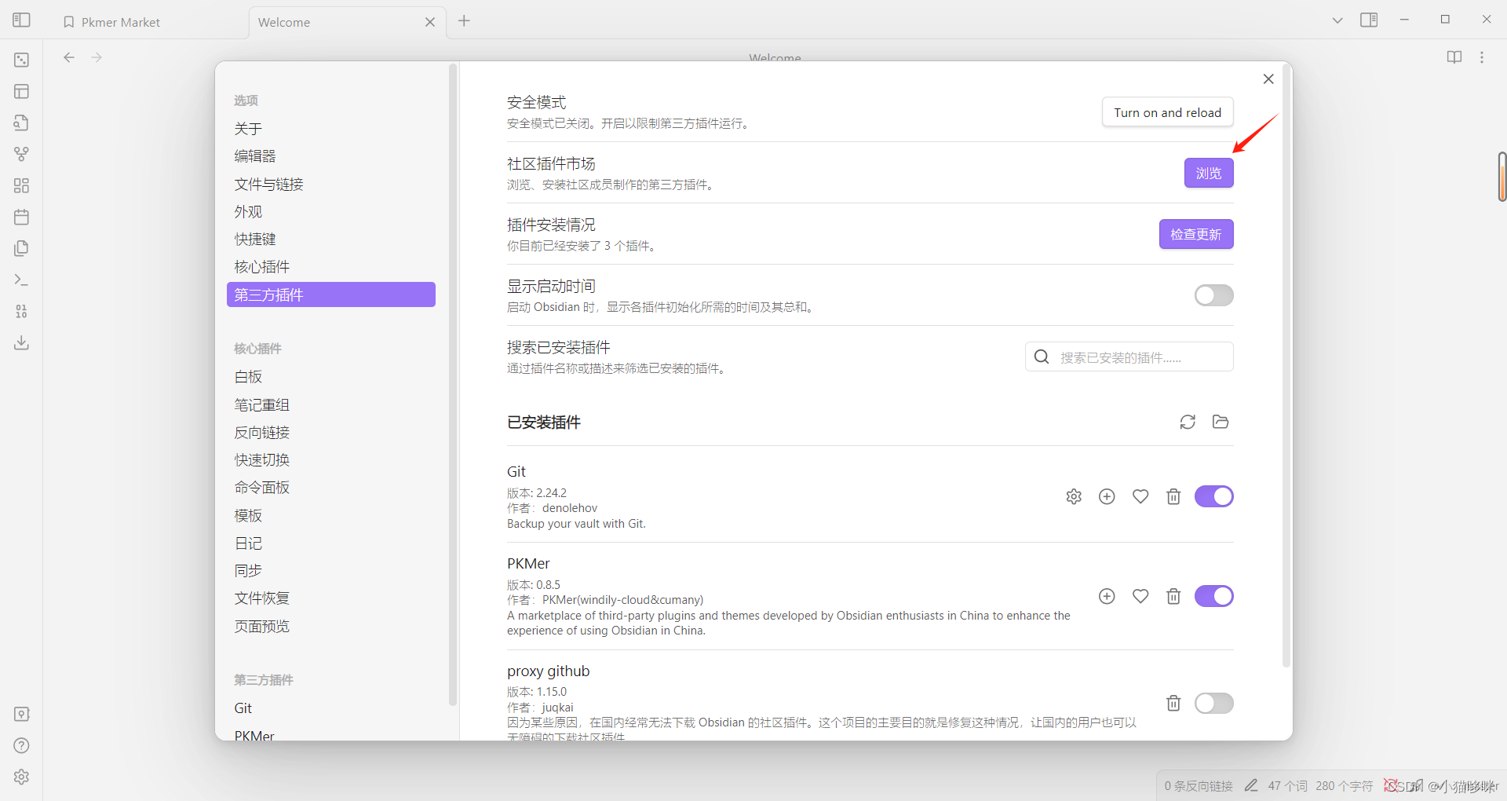The image size is (1507, 801).
Task: Click the 检查更新 button
Action: point(1196,234)
